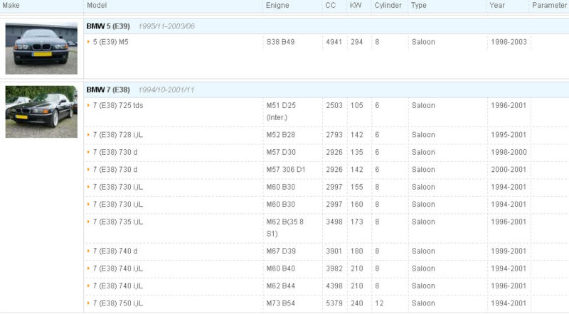
Task: Click the orange arrow beside 5 (E39) M5
Action: 88,42
